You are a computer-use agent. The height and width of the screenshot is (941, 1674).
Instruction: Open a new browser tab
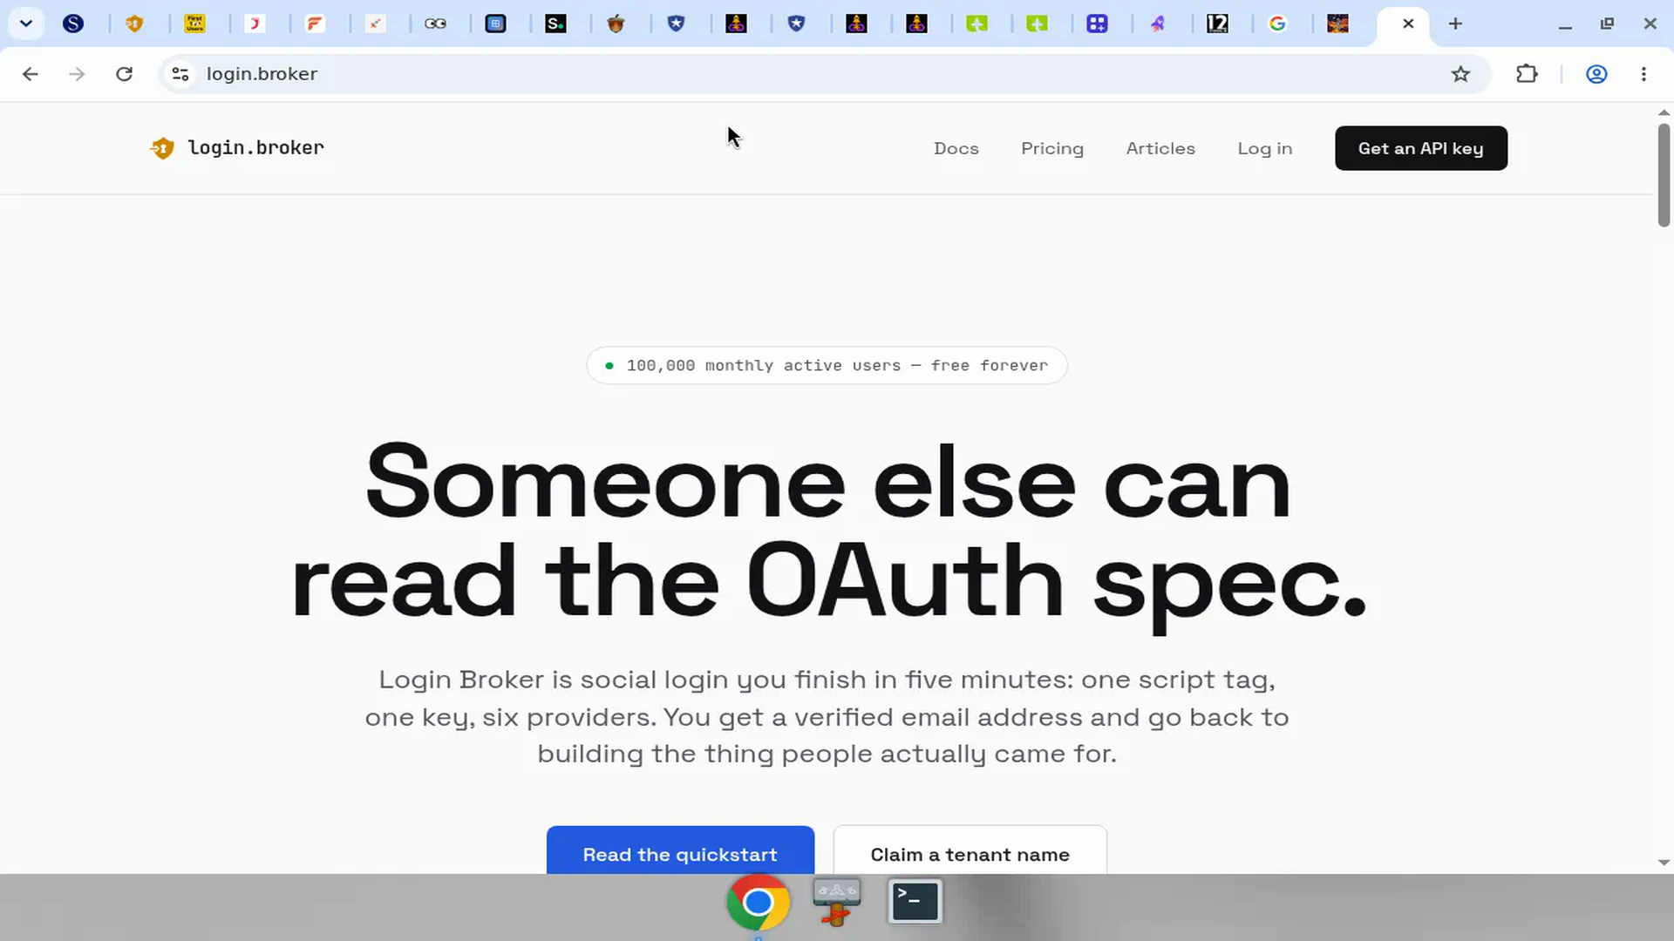[x=1455, y=24]
